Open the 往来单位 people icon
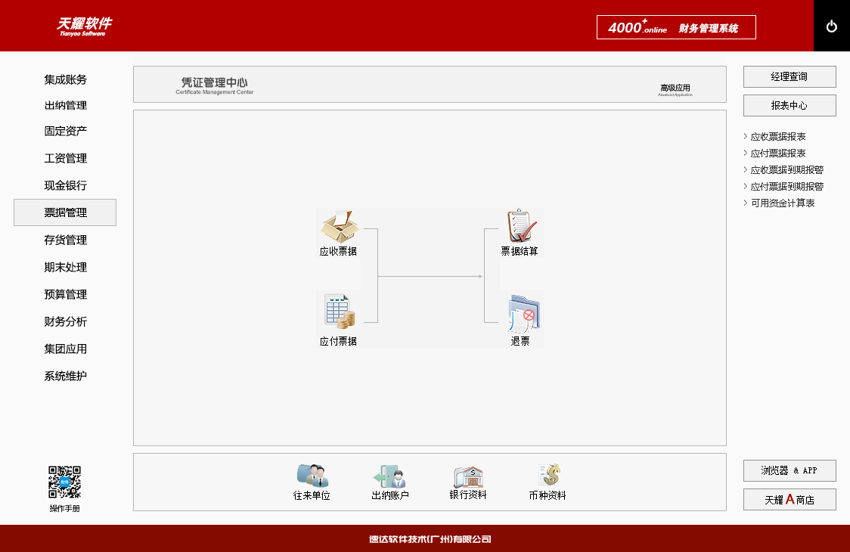Screen dimensions: 850x552 click(x=312, y=476)
